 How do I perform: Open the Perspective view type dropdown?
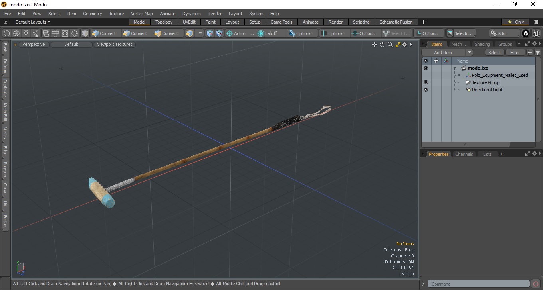(x=34, y=45)
